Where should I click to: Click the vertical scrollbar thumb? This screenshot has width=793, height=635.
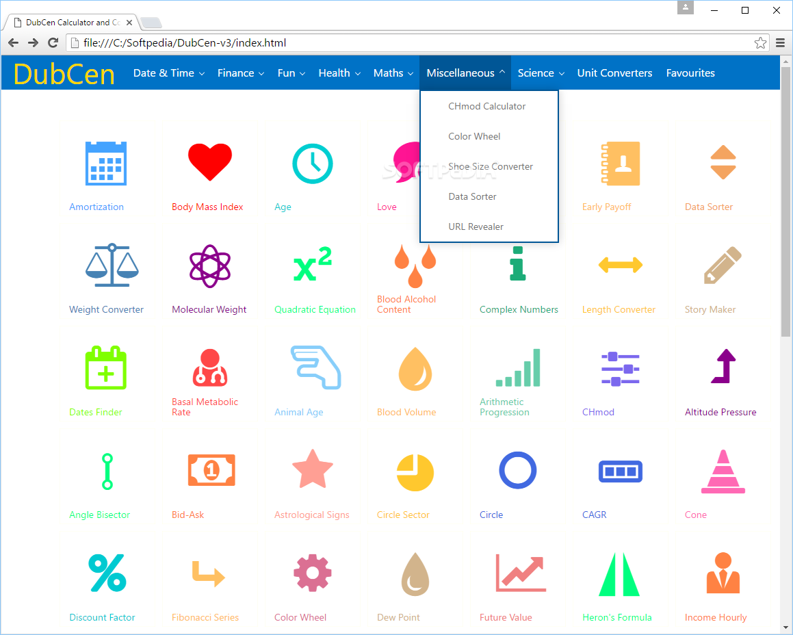(785, 201)
